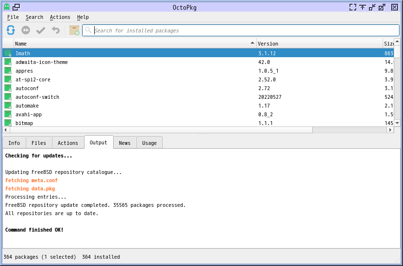
Task: Click the Size column header
Action: [388, 44]
